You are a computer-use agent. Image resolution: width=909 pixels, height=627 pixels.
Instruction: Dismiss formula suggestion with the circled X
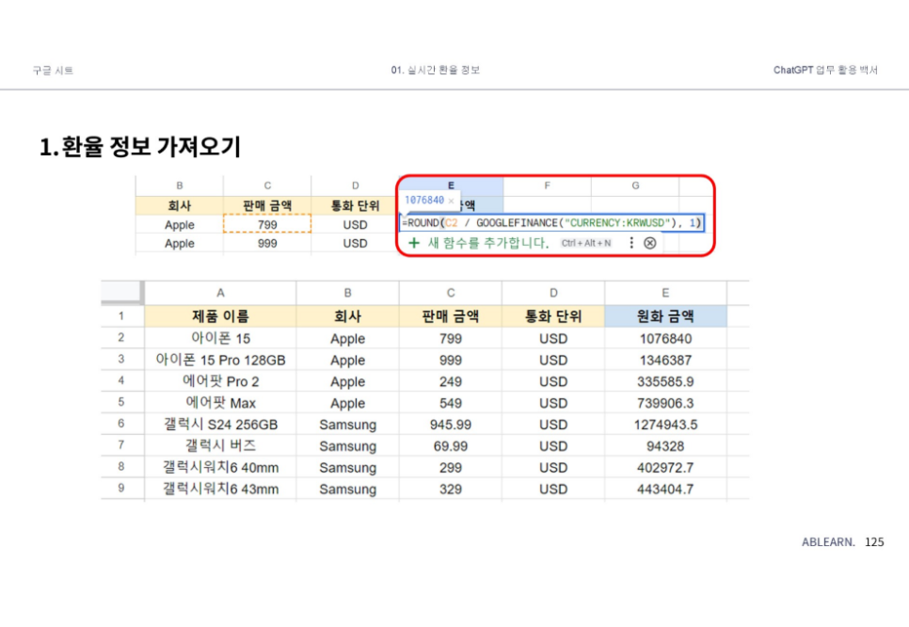[650, 243]
